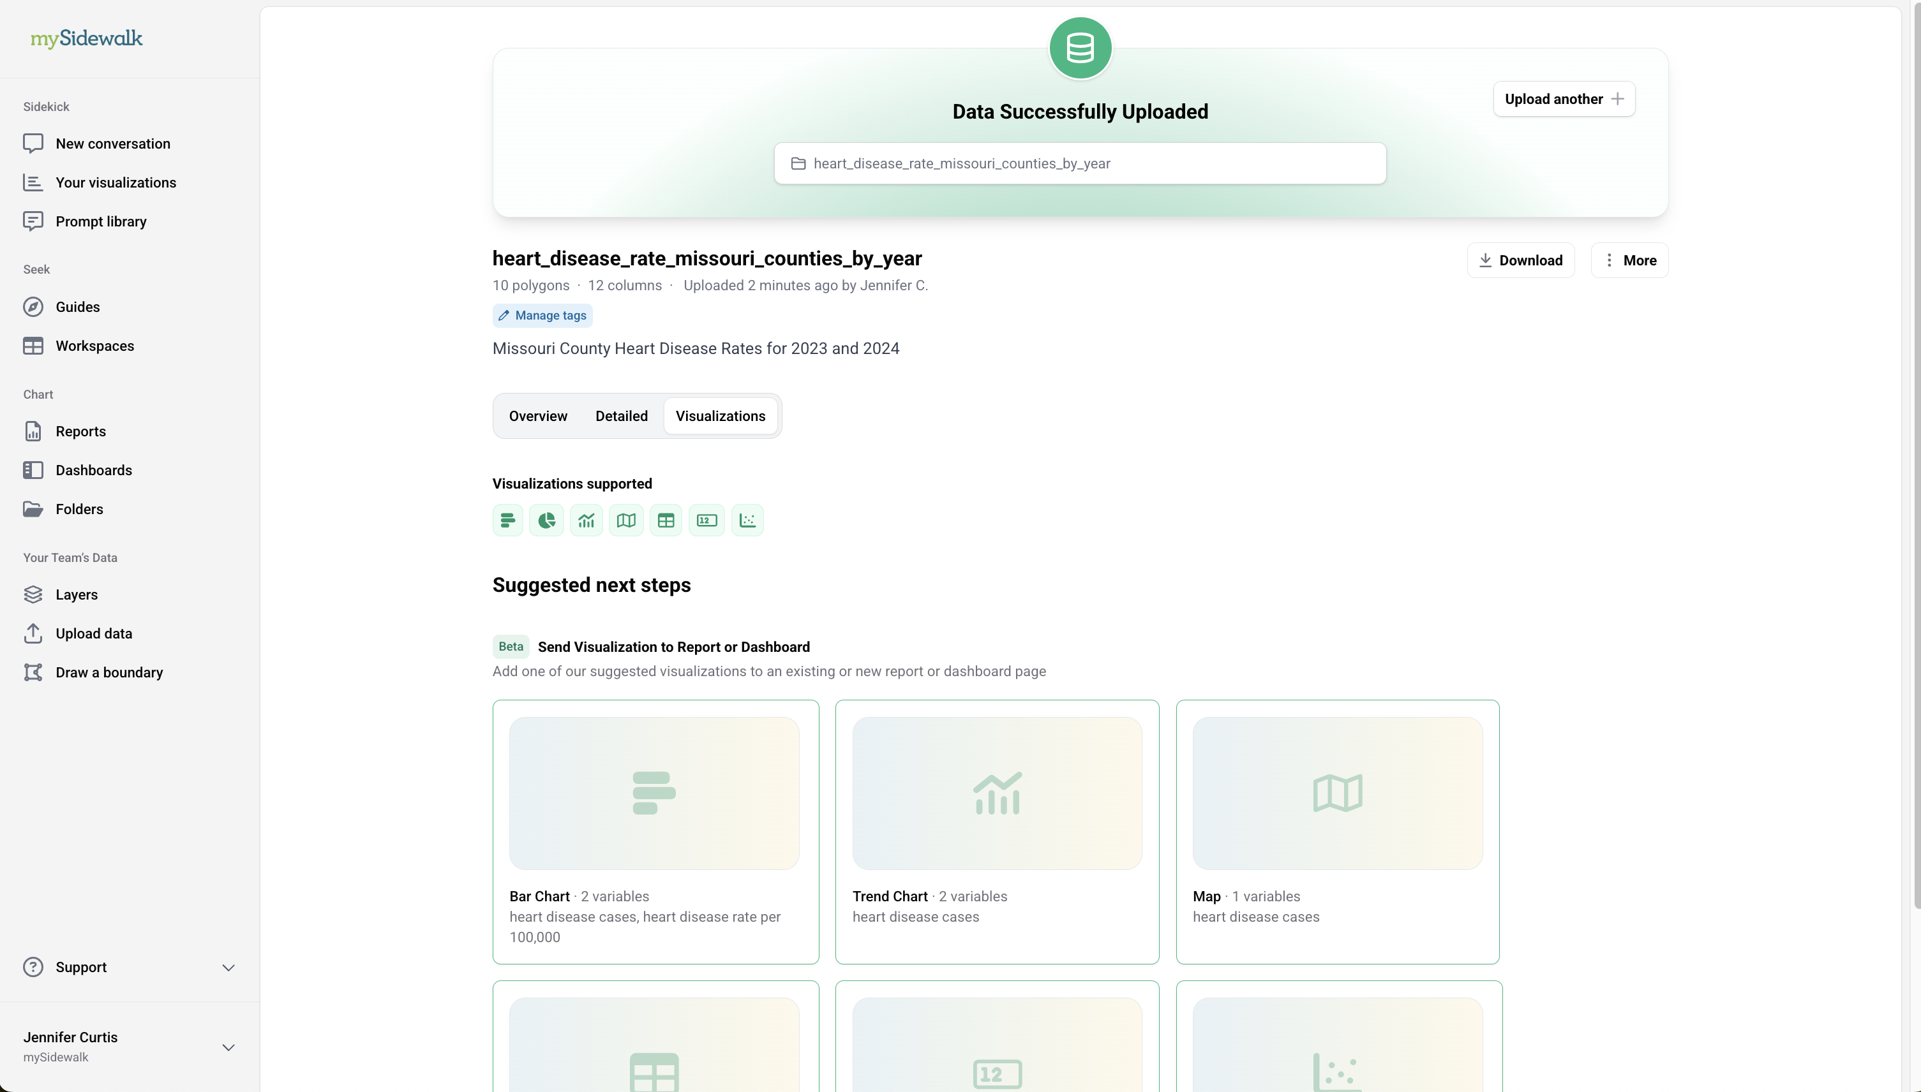Switch to the Detailed tab
Screen dimensions: 1921x1092
point(622,417)
